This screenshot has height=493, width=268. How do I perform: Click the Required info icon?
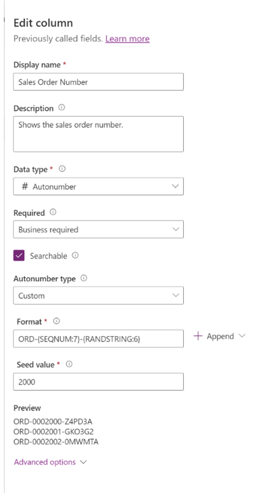[x=53, y=212]
